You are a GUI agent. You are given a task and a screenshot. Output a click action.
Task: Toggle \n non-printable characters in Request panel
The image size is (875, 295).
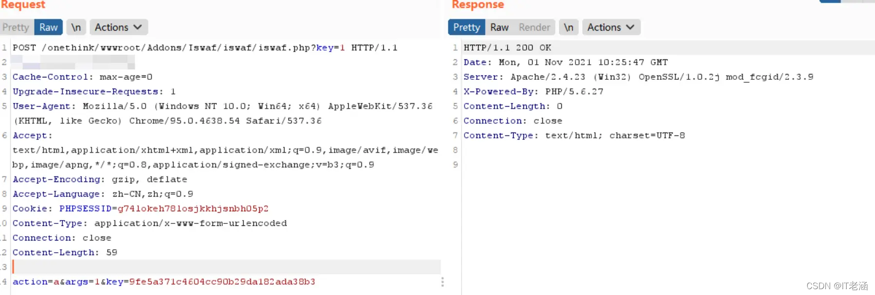click(76, 27)
